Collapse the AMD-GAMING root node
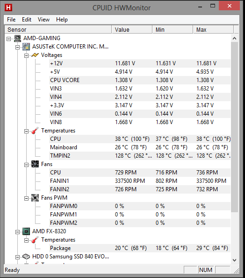Screen dimensions: 245x278 pyautogui.click(x=8, y=39)
